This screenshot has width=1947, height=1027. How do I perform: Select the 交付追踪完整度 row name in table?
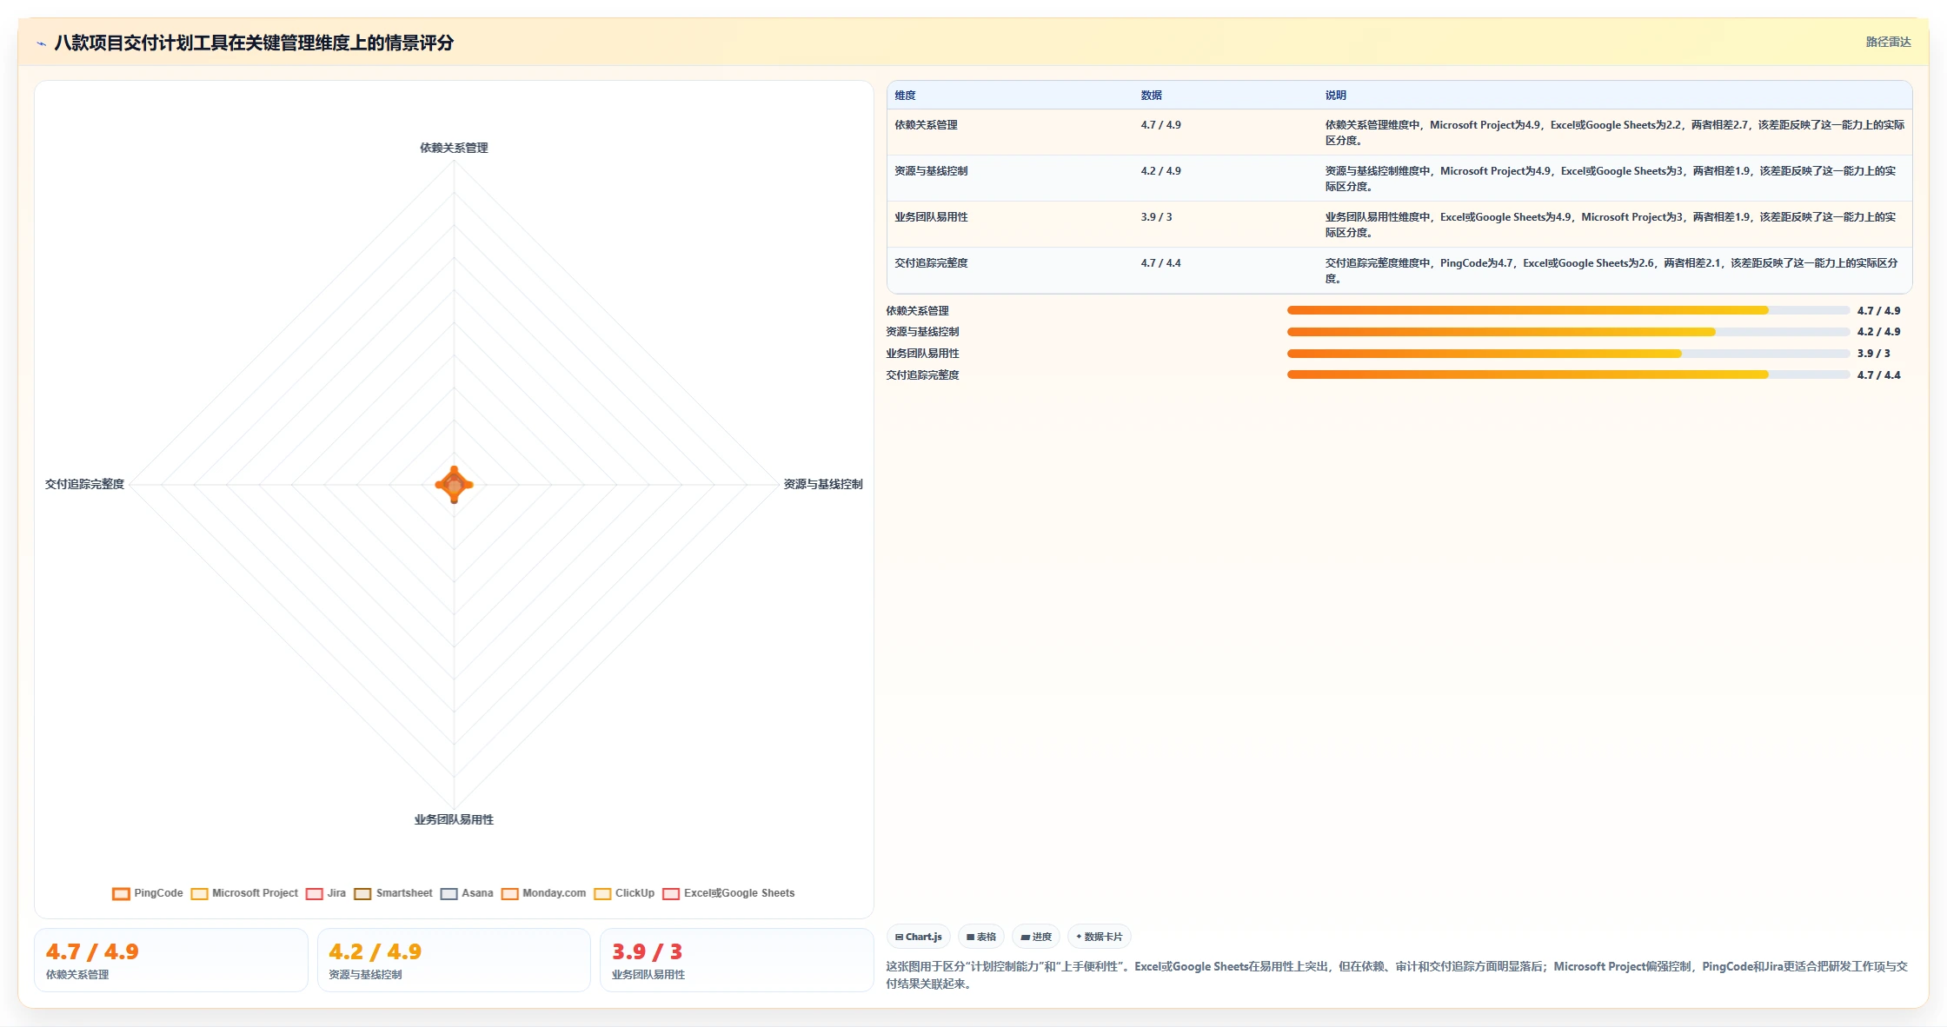931,263
